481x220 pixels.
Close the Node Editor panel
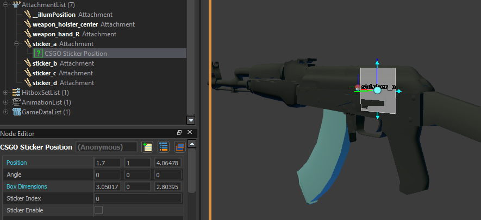[189, 133]
